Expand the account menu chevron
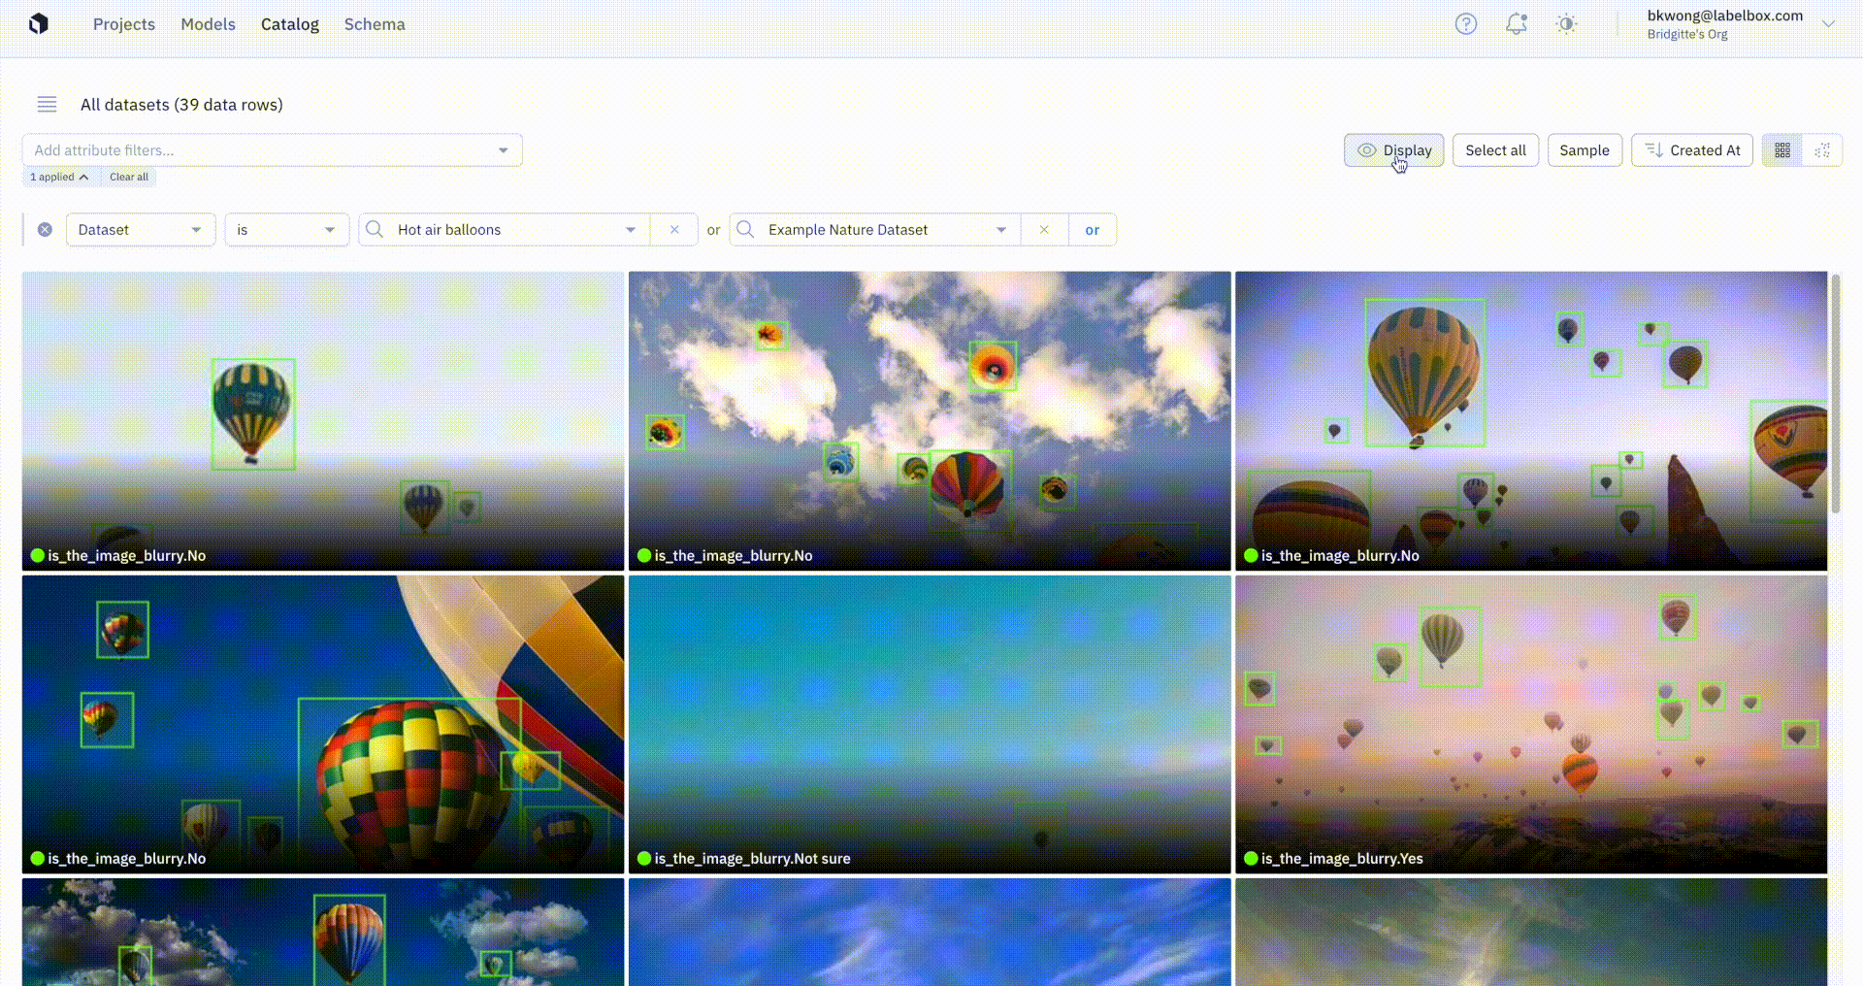Viewport: 1863px width, 986px height. tap(1828, 24)
